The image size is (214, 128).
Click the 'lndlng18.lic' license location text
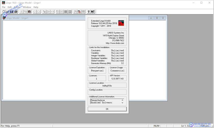coord(107,86)
